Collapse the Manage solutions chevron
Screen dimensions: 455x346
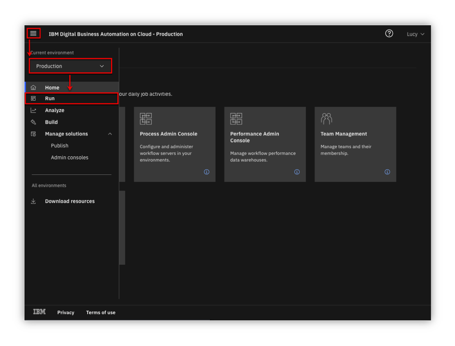click(x=110, y=134)
